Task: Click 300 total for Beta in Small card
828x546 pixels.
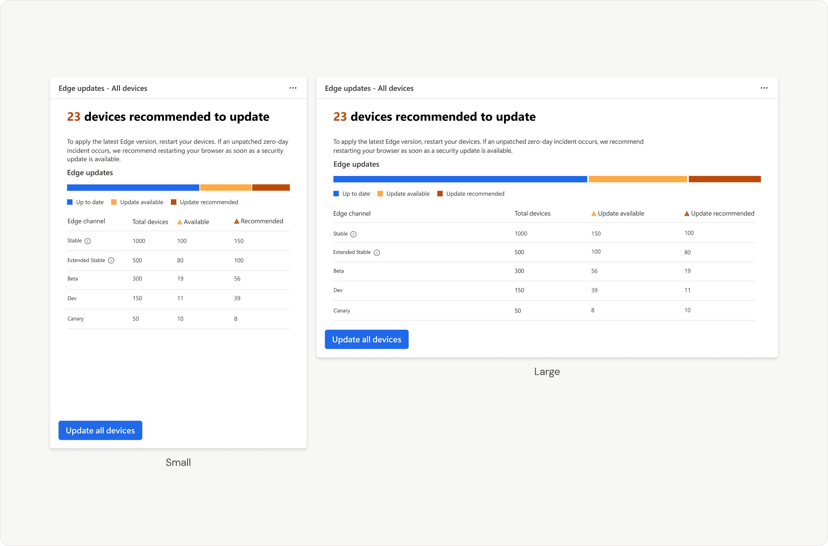Action: pyautogui.click(x=137, y=278)
